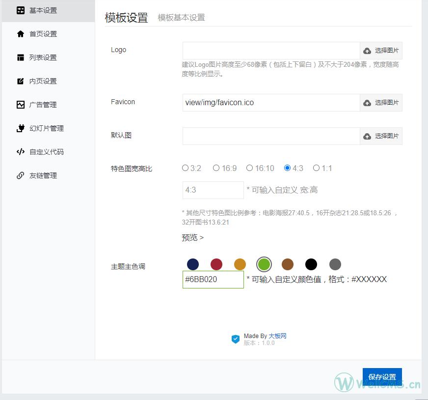This screenshot has width=428, height=400.
Task: Choose the 1:1 aspect ratio option
Action: pyautogui.click(x=316, y=168)
